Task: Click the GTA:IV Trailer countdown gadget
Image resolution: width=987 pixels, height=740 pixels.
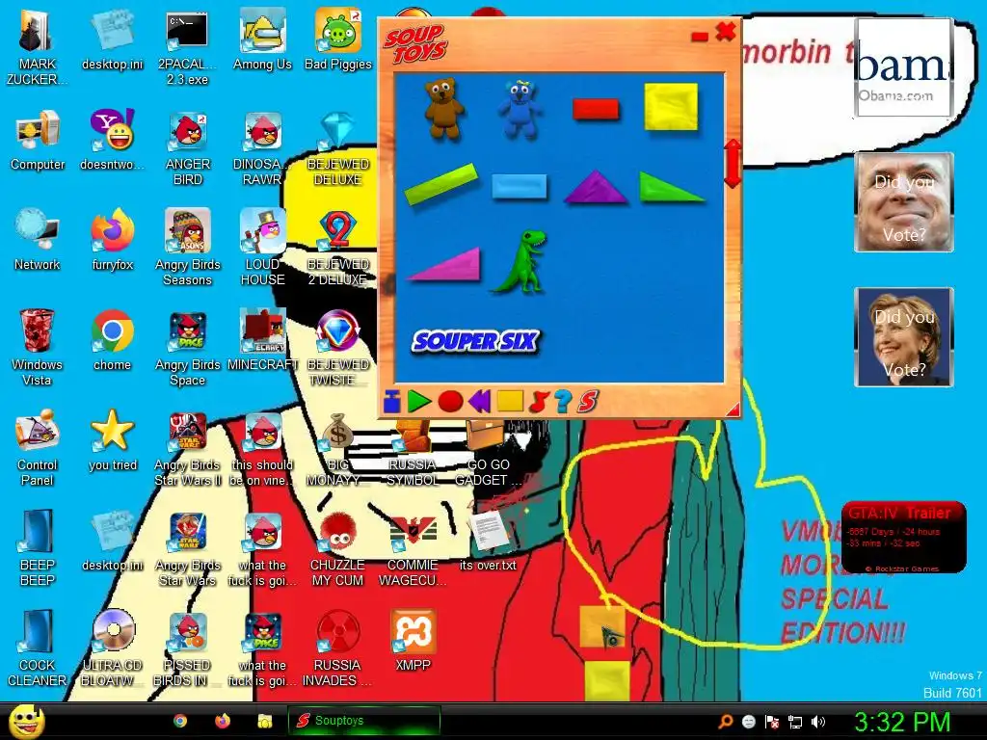Action: [x=904, y=538]
